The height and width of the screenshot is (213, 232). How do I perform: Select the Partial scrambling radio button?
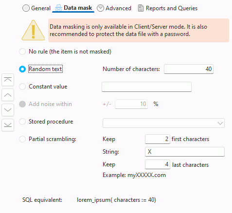(x=22, y=139)
